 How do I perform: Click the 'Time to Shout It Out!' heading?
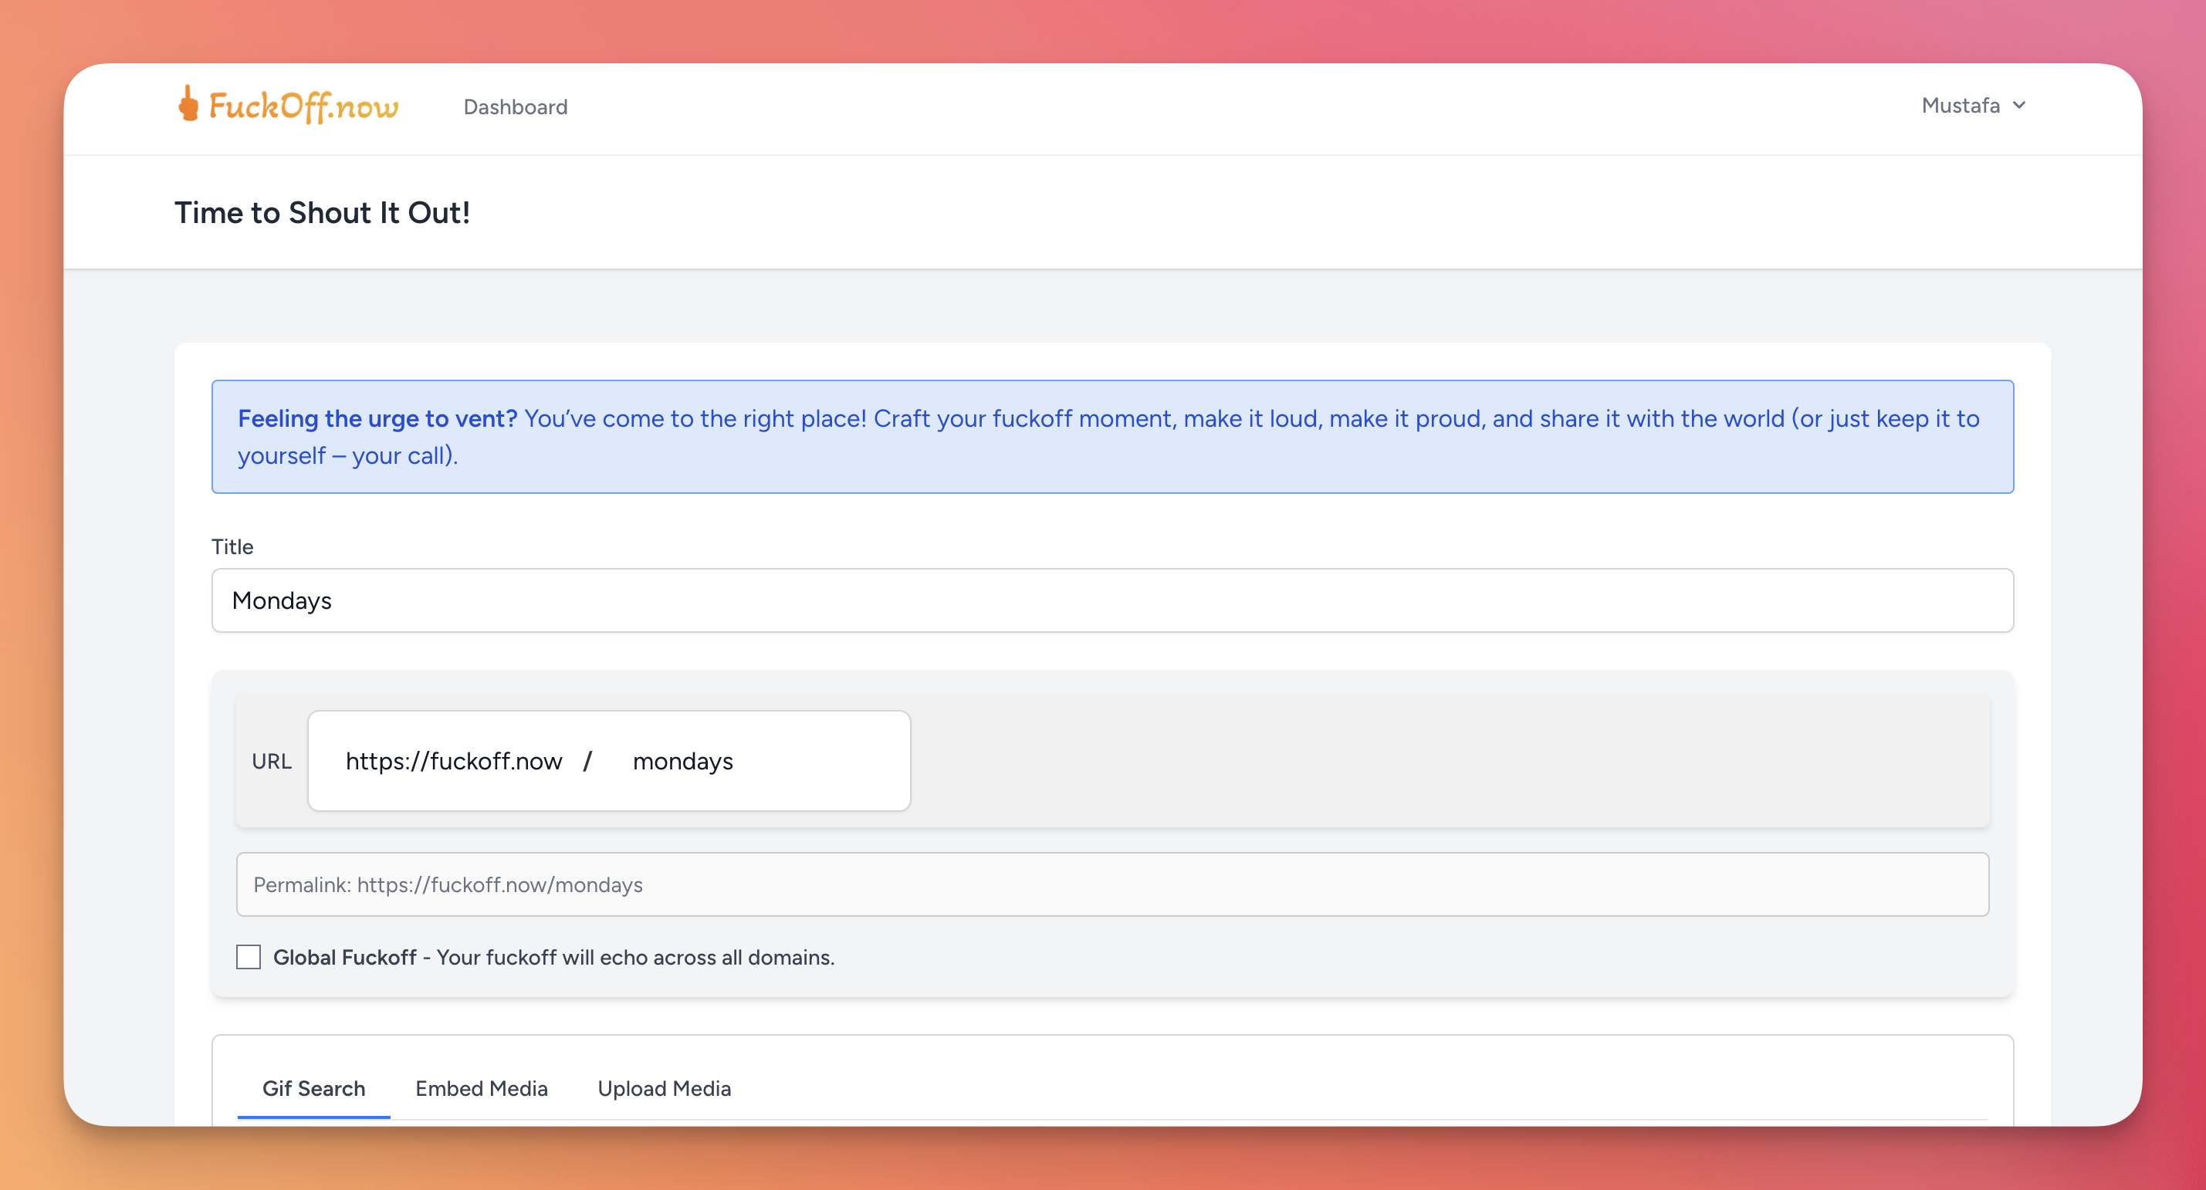tap(322, 212)
